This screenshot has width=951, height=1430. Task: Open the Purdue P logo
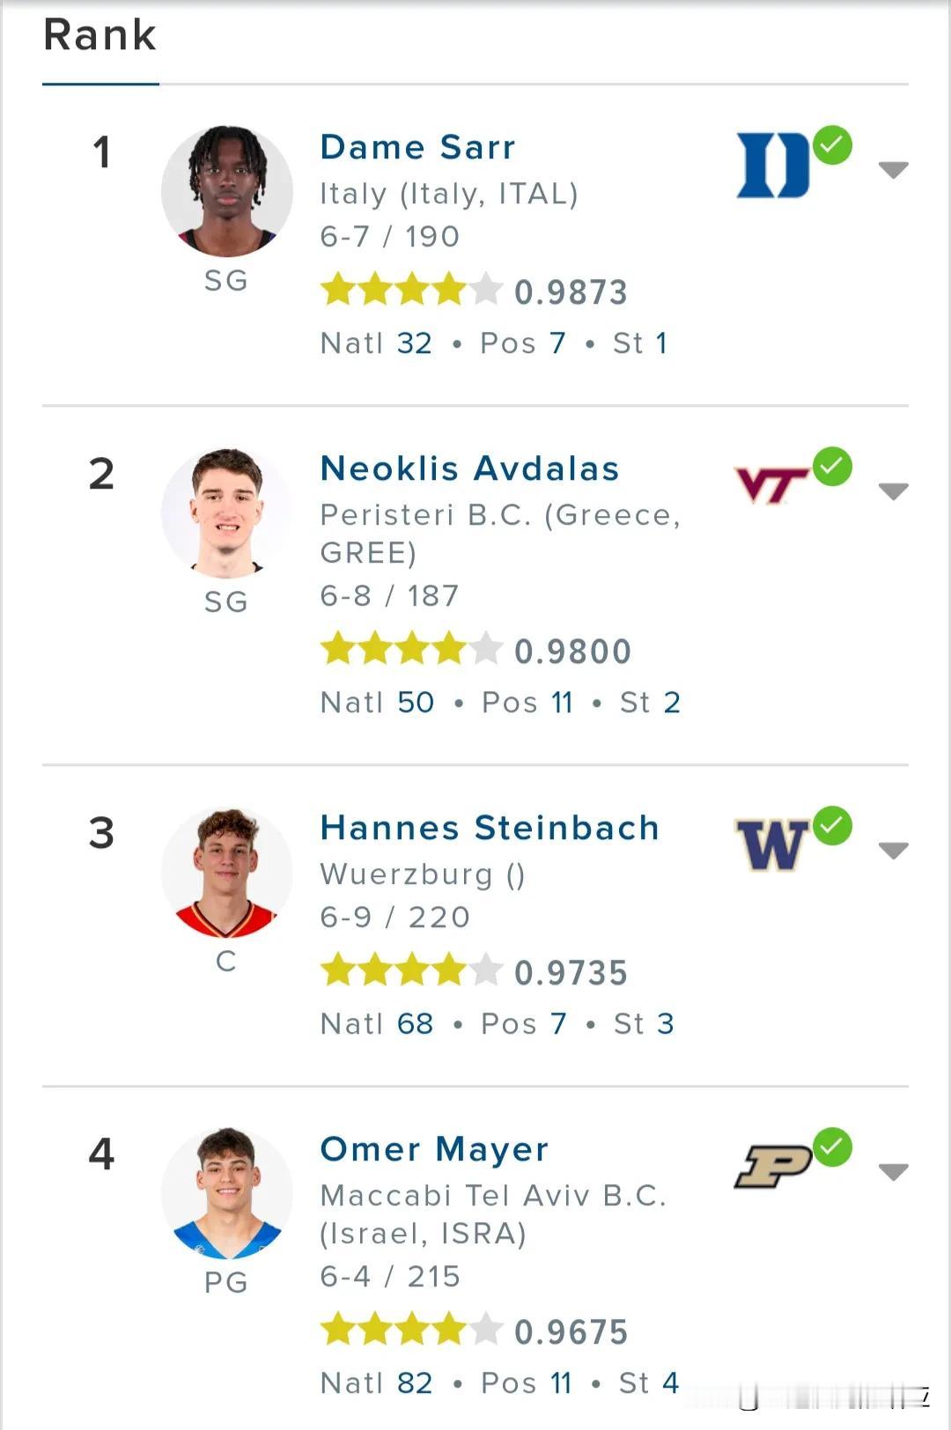click(773, 1166)
